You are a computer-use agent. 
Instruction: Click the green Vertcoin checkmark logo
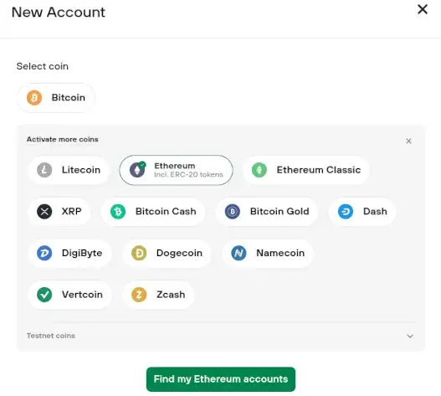pyautogui.click(x=44, y=295)
